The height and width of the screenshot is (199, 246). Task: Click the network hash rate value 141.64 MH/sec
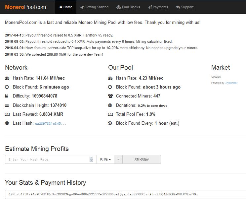coord(50,78)
